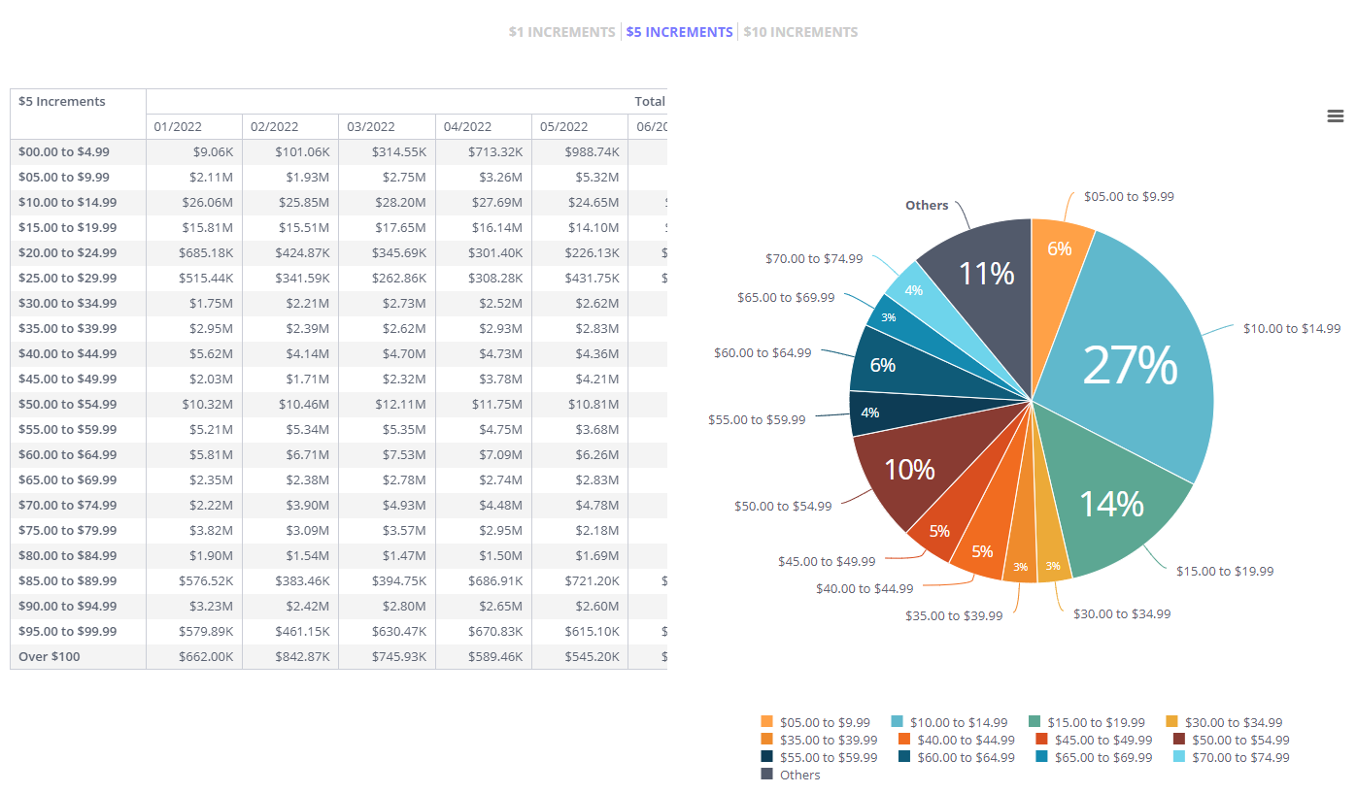
Task: Toggle the Others legend entry
Action: click(799, 775)
